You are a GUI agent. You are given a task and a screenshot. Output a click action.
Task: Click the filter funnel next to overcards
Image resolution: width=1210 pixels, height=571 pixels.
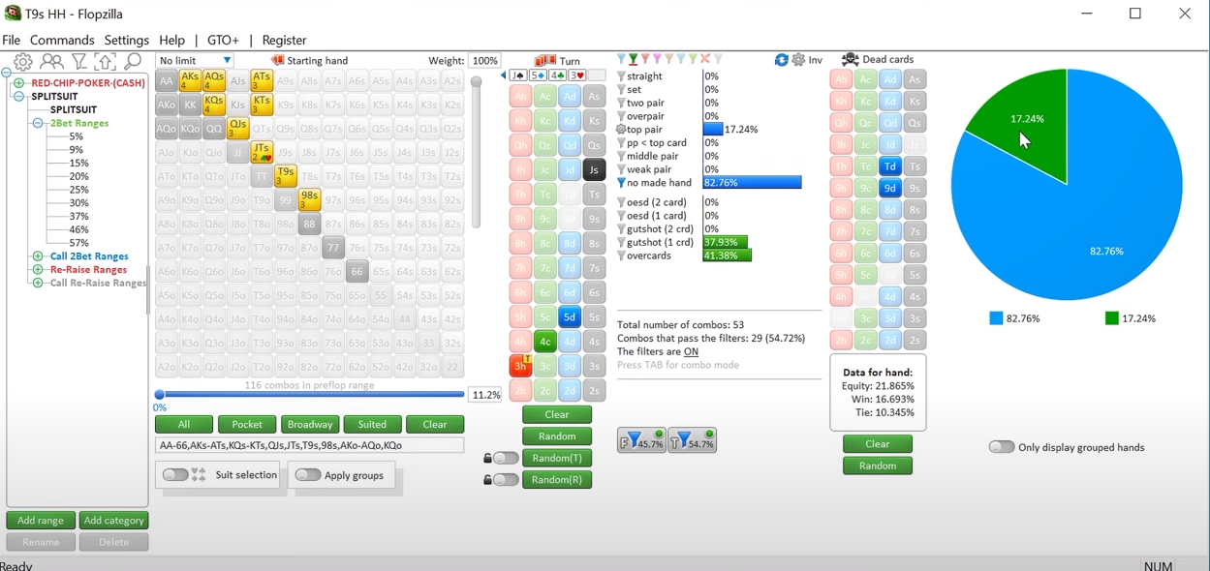coord(622,256)
